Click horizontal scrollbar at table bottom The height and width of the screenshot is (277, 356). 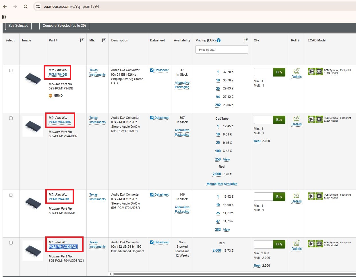(x=235, y=274)
